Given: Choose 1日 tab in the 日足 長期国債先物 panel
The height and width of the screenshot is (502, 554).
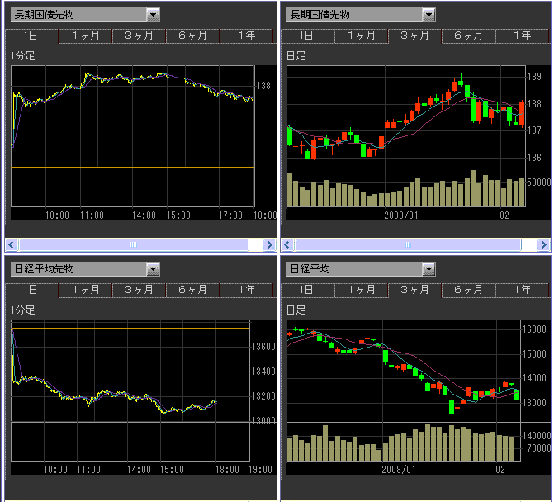Looking at the screenshot, I should click(x=306, y=36).
